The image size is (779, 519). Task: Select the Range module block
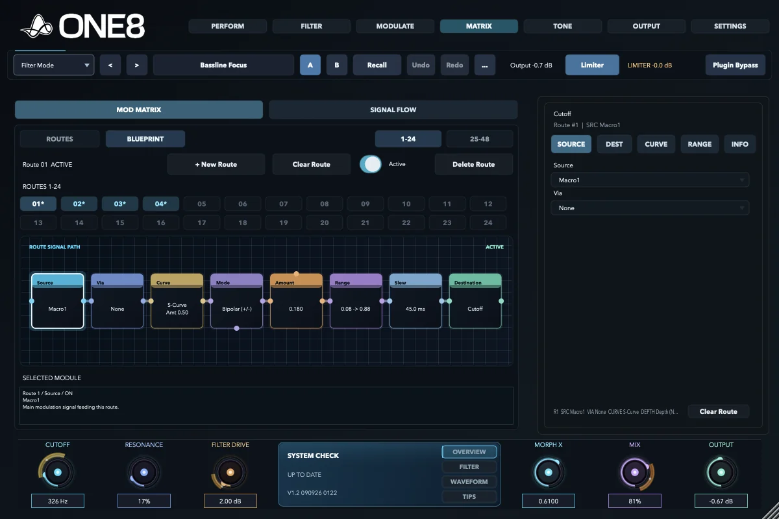(x=356, y=301)
